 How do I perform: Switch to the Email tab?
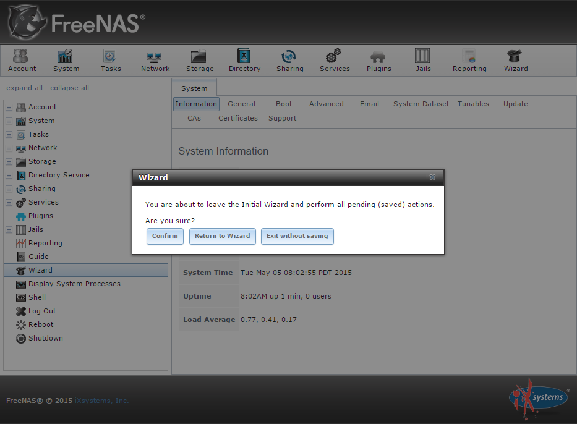(369, 104)
